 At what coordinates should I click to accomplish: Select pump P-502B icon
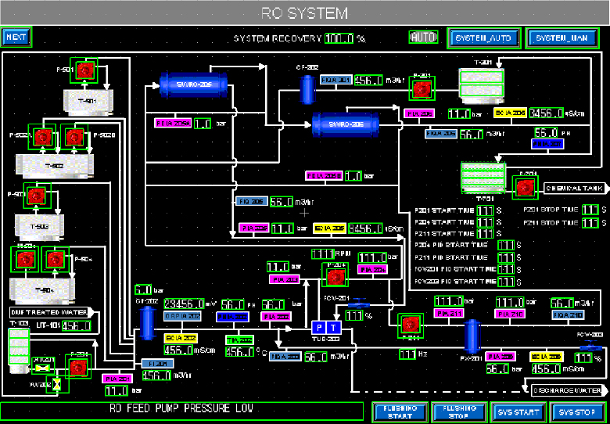tap(74, 136)
